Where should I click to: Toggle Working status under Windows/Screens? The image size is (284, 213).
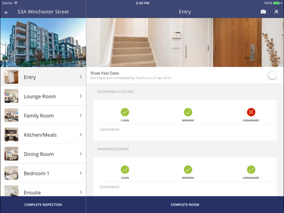pyautogui.click(x=188, y=170)
